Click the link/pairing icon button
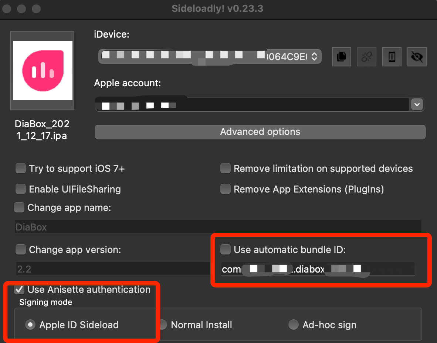 pyautogui.click(x=366, y=57)
